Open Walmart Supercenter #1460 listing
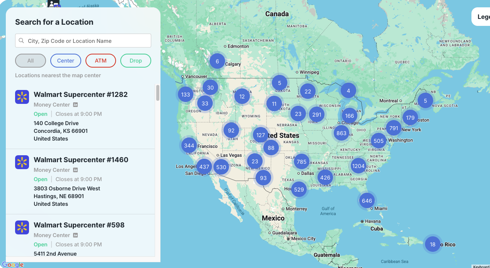The height and width of the screenshot is (268, 490). pos(81,159)
